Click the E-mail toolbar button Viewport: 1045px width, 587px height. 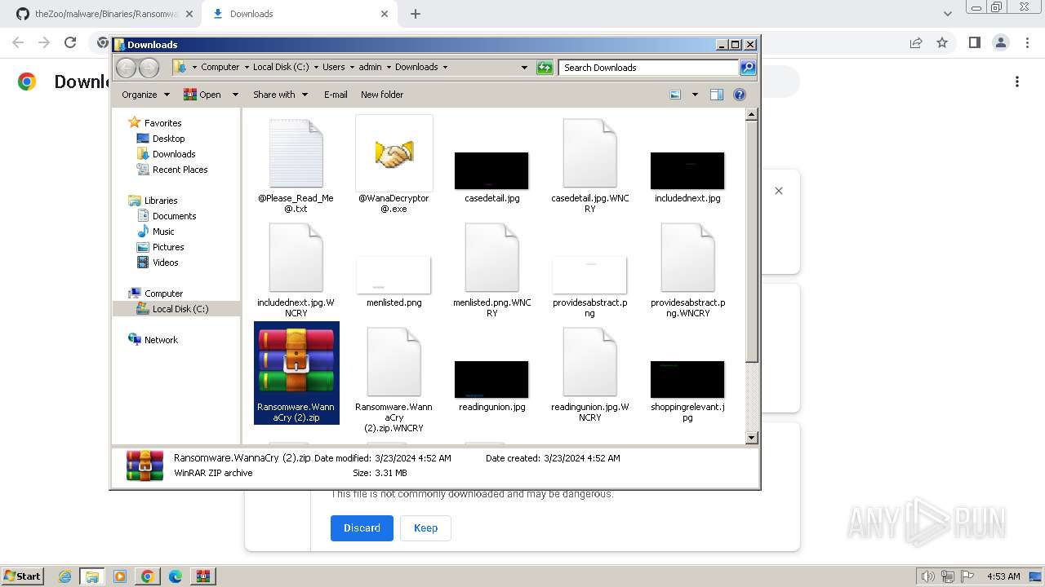click(336, 95)
